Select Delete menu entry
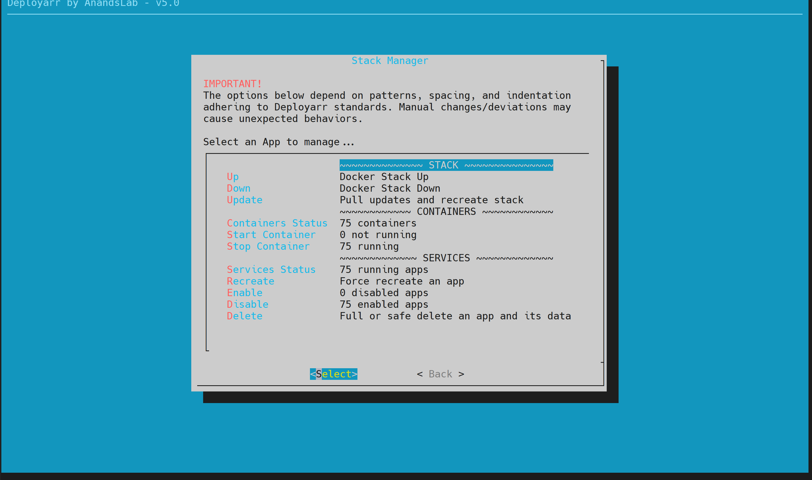This screenshot has height=480, width=812. pos(245,316)
